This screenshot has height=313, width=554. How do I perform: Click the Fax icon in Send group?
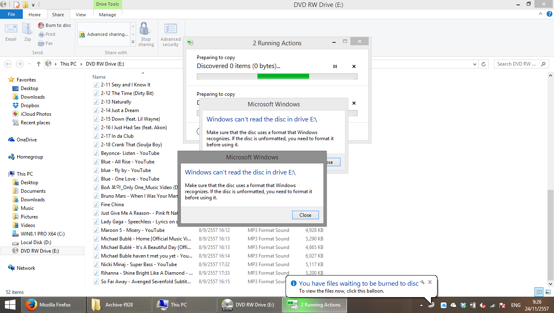point(41,43)
